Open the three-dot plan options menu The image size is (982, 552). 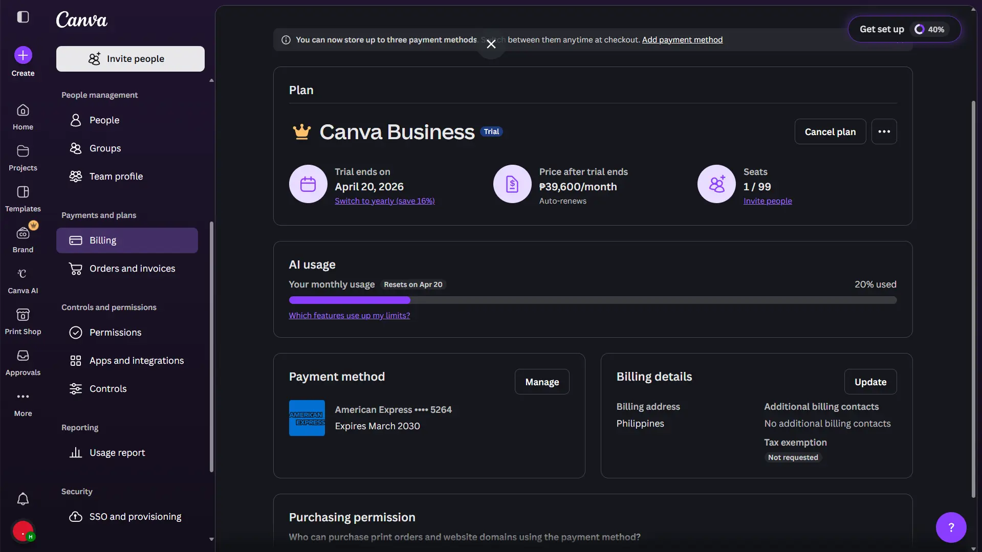884,132
